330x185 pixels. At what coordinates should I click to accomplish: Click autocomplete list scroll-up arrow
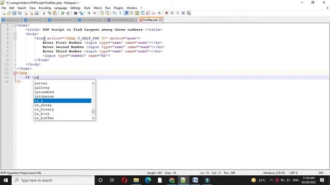pos(93,83)
